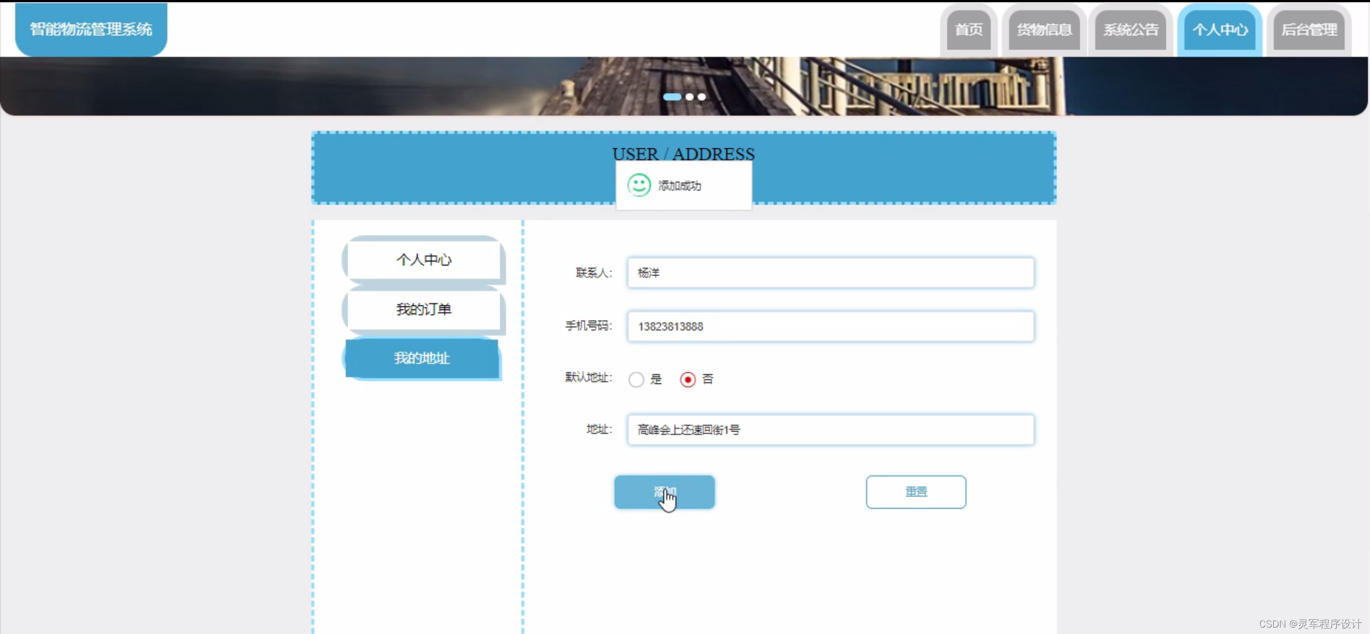Image resolution: width=1370 pixels, height=634 pixels.
Task: Click the 添加 submit button
Action: point(664,492)
